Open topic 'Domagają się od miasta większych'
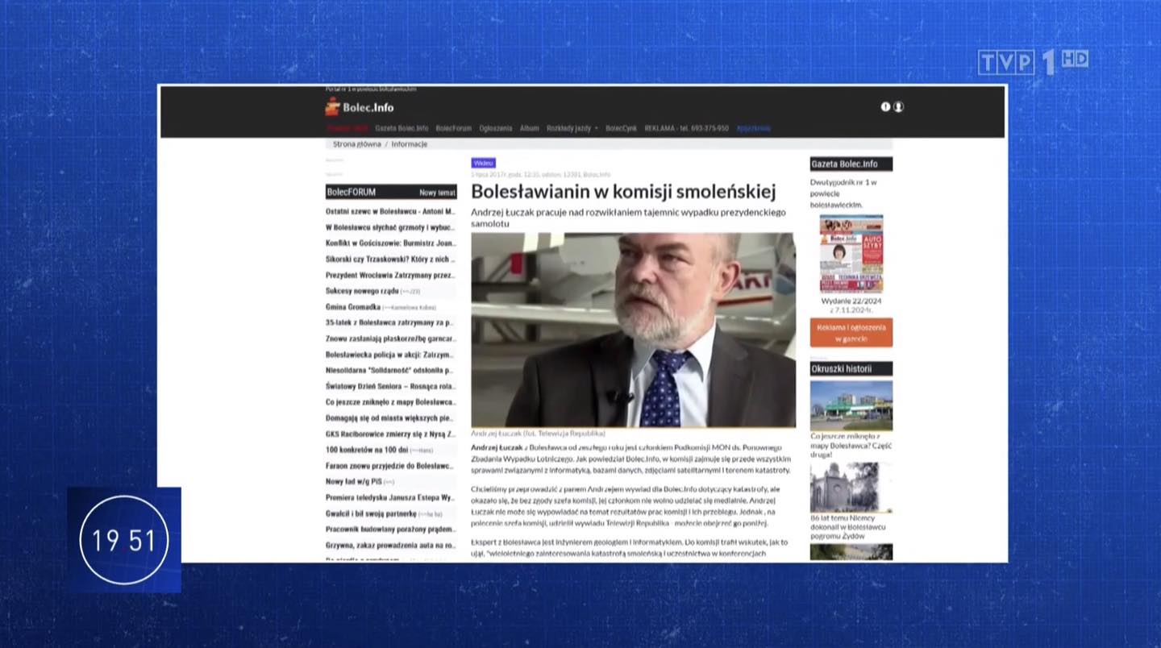The width and height of the screenshot is (1161, 648). pos(390,418)
